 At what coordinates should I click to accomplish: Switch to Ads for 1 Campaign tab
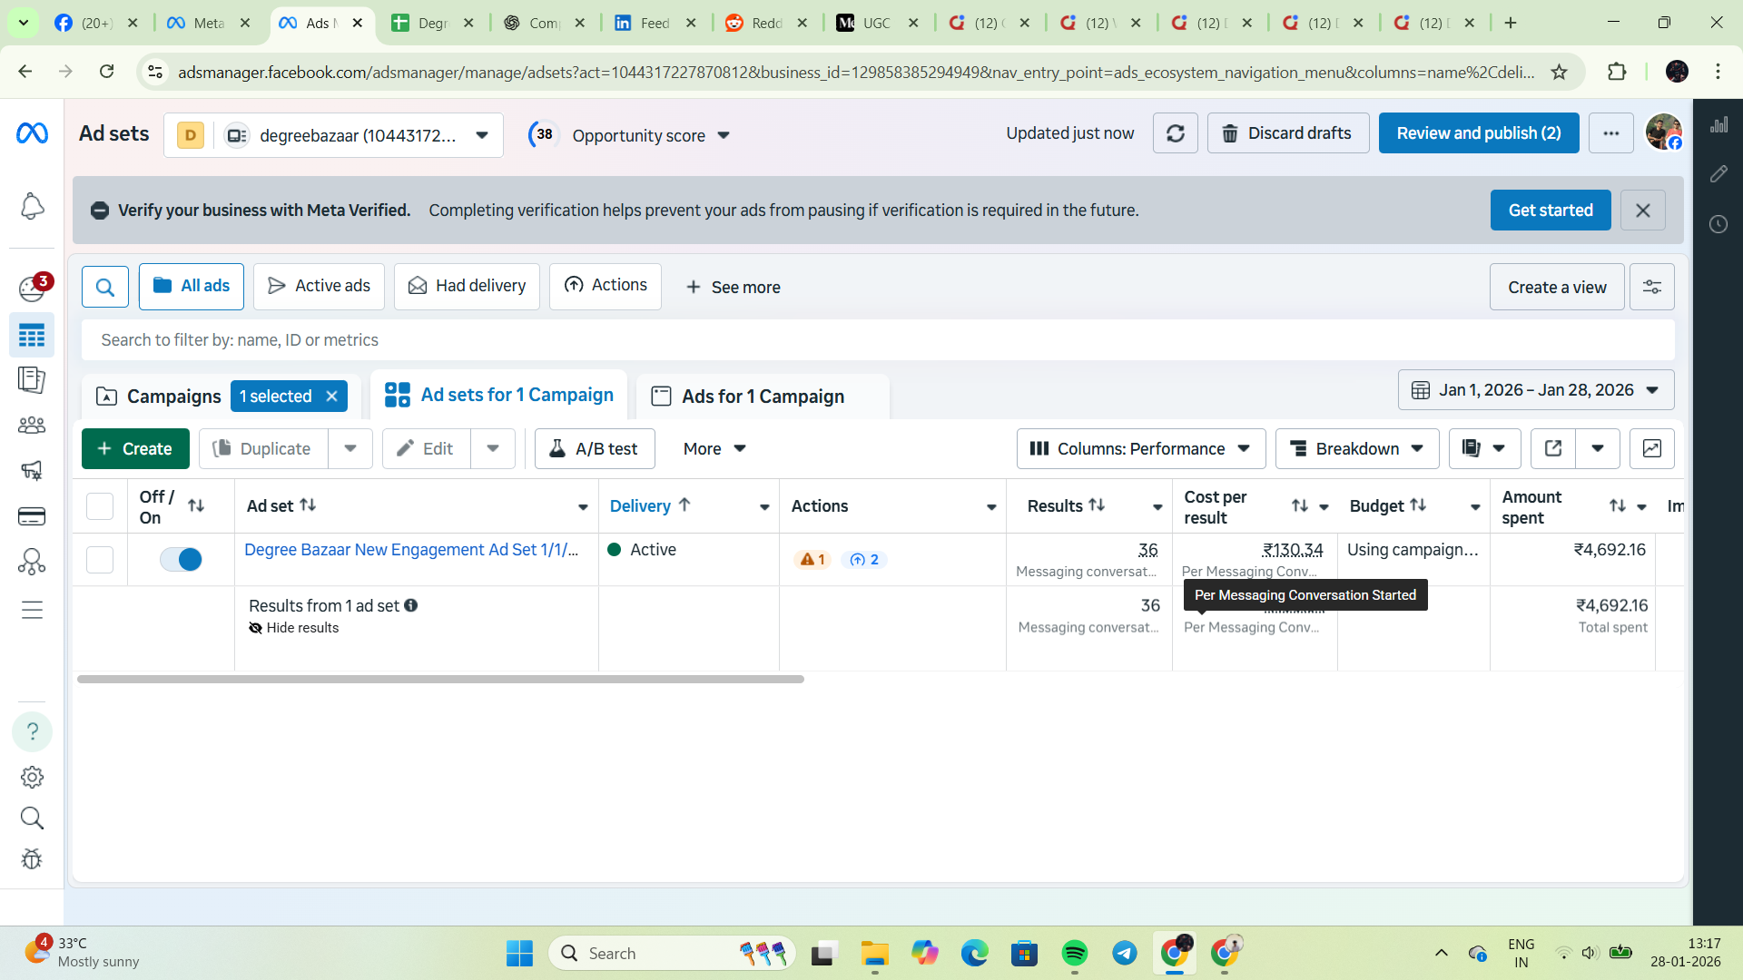tap(762, 397)
